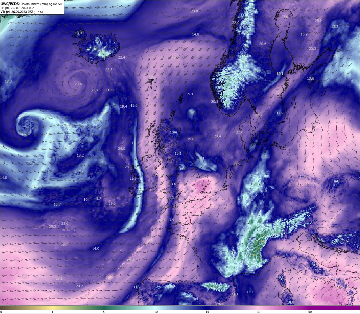Click the 13.1 value label
This screenshot has height=314, width=360.
[x=178, y=154]
